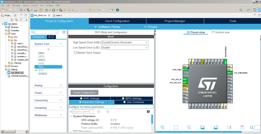Image resolution: width=261 pixels, height=134 pixels.
Task: Click the parameter info 'i' icon
Action: pyautogui.click(x=148, y=112)
